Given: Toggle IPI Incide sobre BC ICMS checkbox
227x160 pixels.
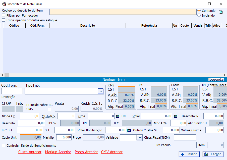Looking at the screenshot, I should [x=49, y=110].
